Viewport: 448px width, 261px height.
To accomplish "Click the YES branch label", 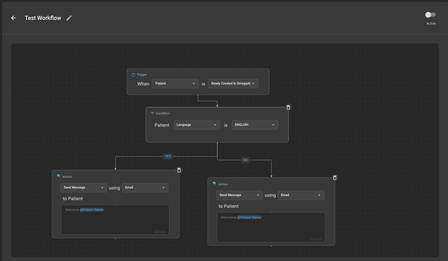I will [x=168, y=156].
